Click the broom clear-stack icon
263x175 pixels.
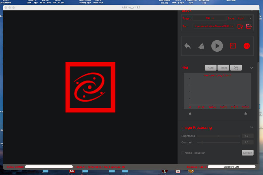(201, 46)
